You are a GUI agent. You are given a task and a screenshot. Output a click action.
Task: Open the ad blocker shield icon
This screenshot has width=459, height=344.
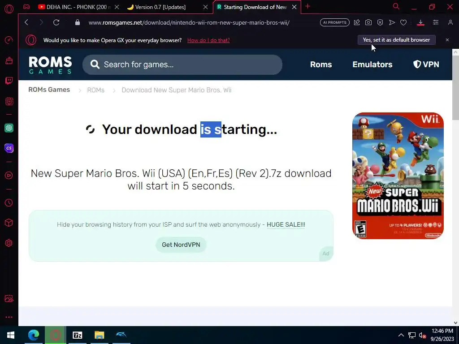click(x=380, y=22)
